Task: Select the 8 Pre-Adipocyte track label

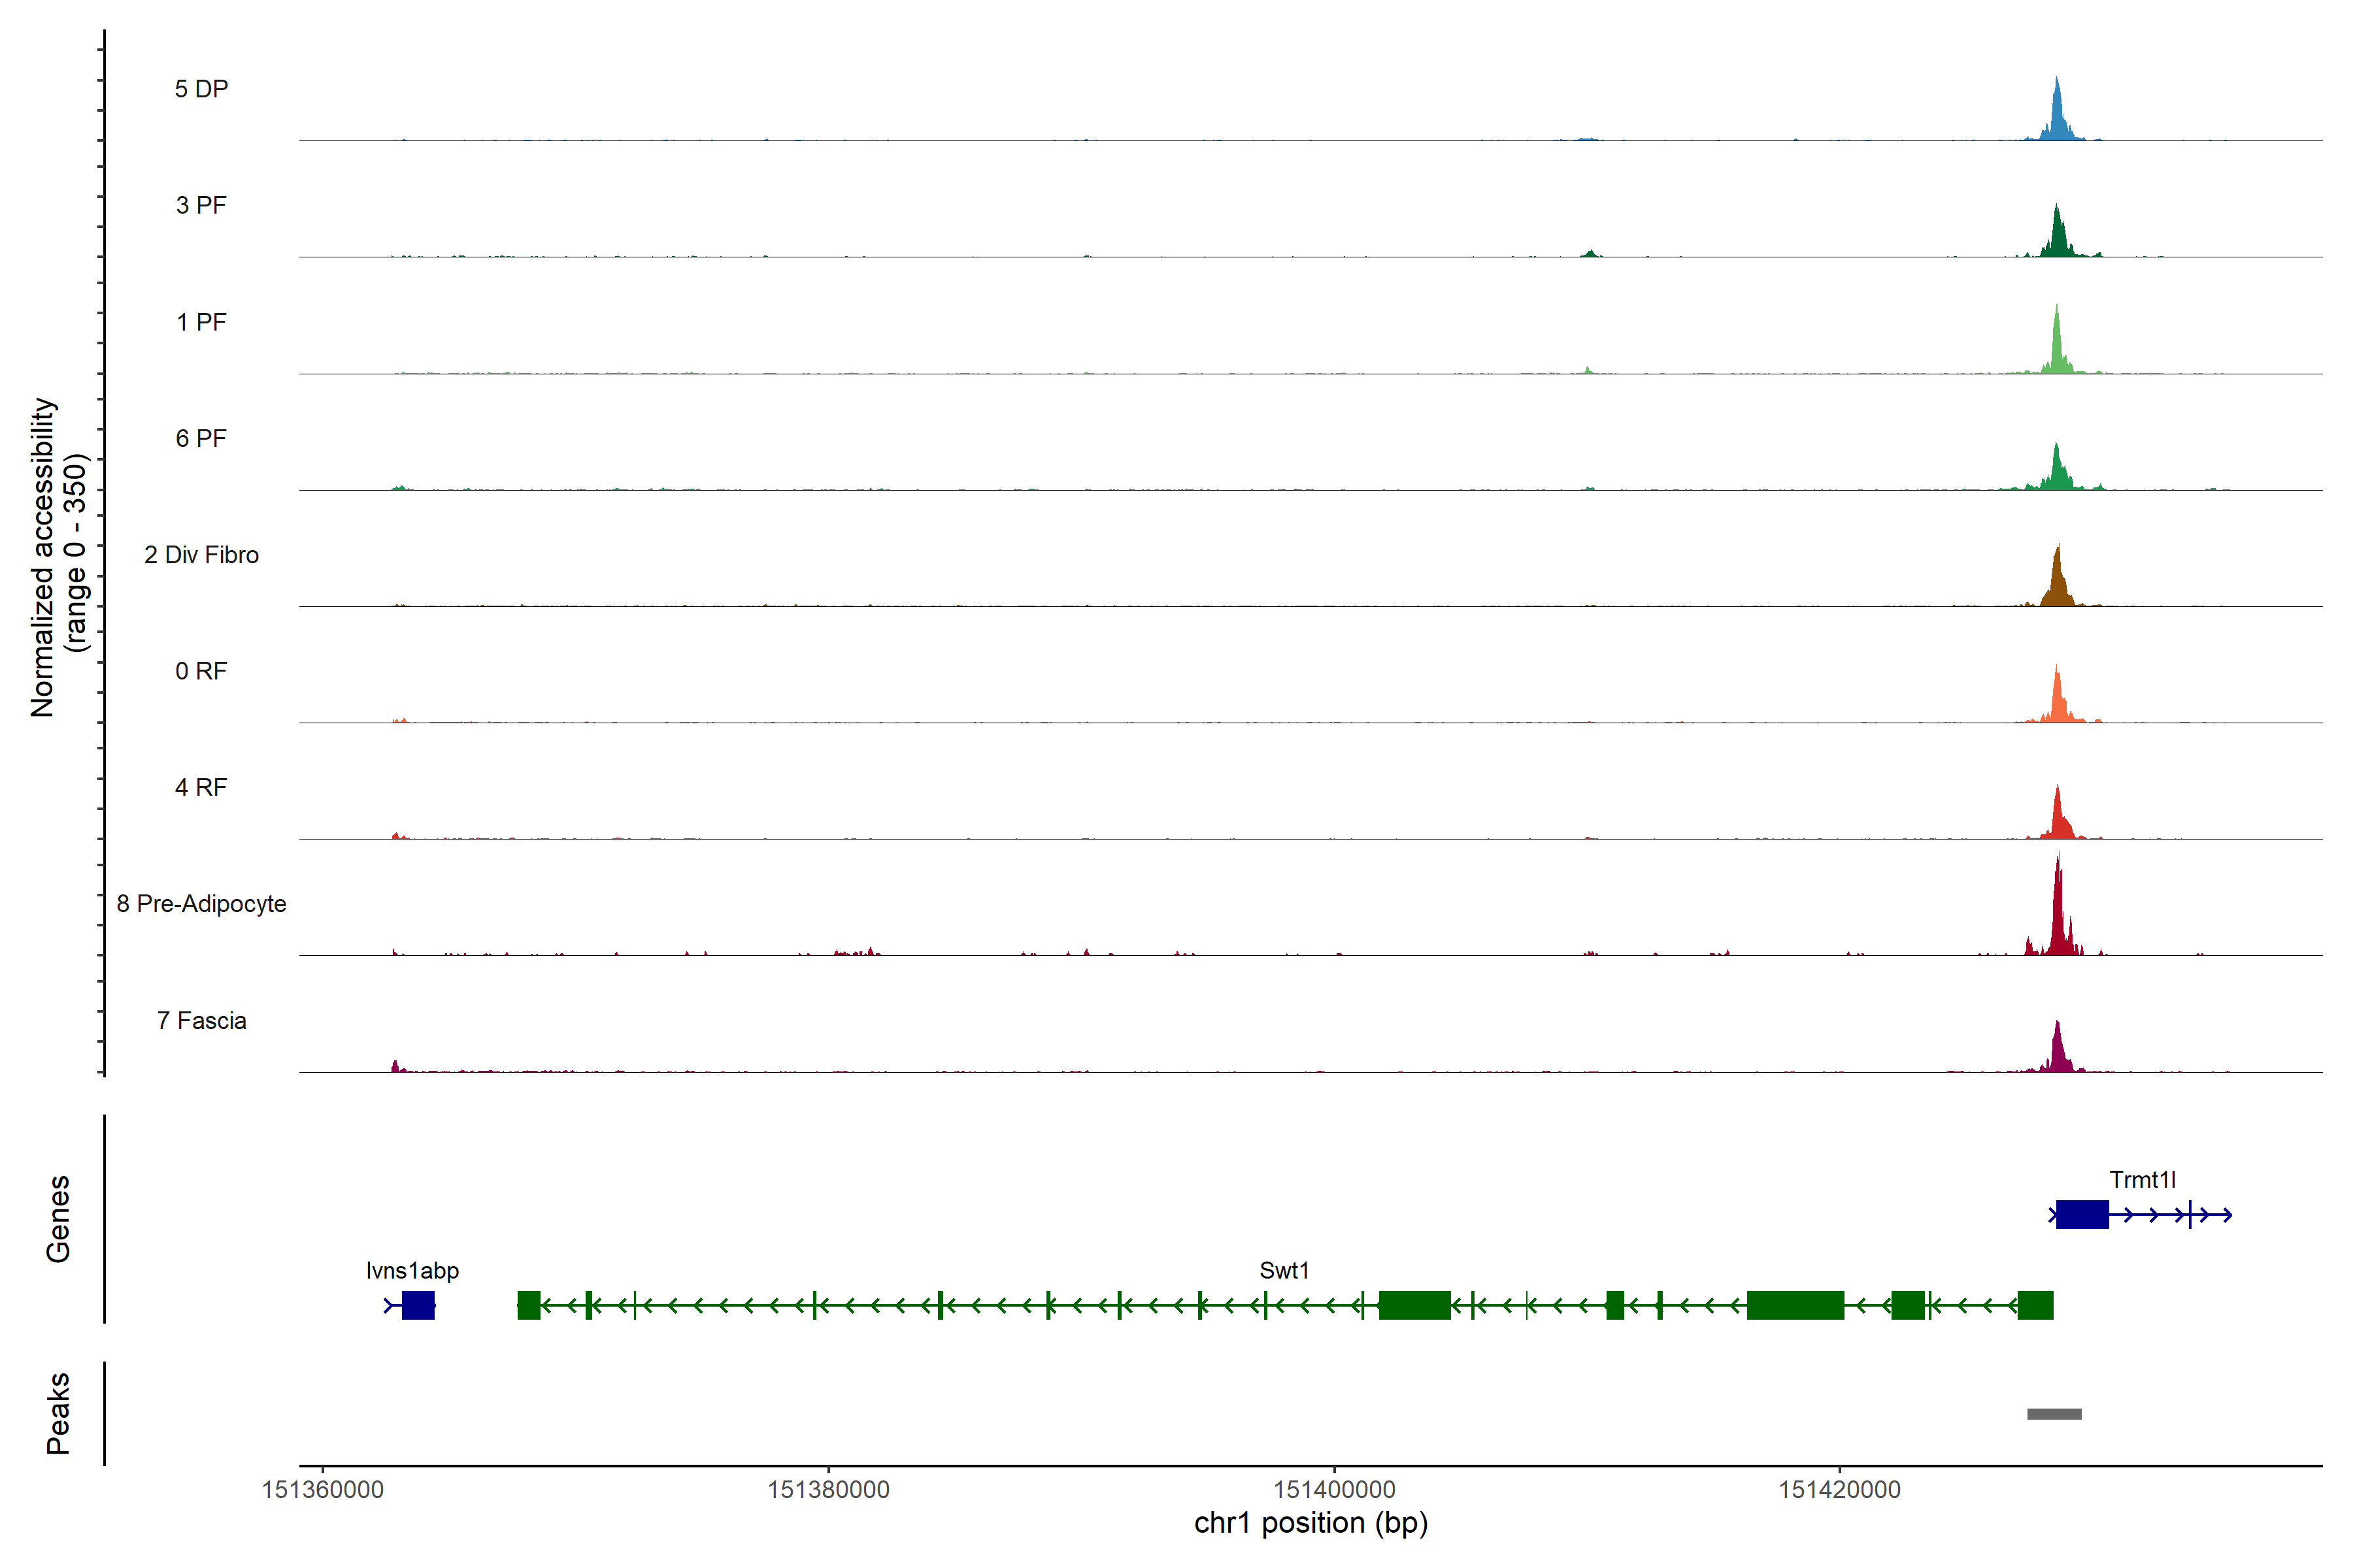Action: coord(201,904)
